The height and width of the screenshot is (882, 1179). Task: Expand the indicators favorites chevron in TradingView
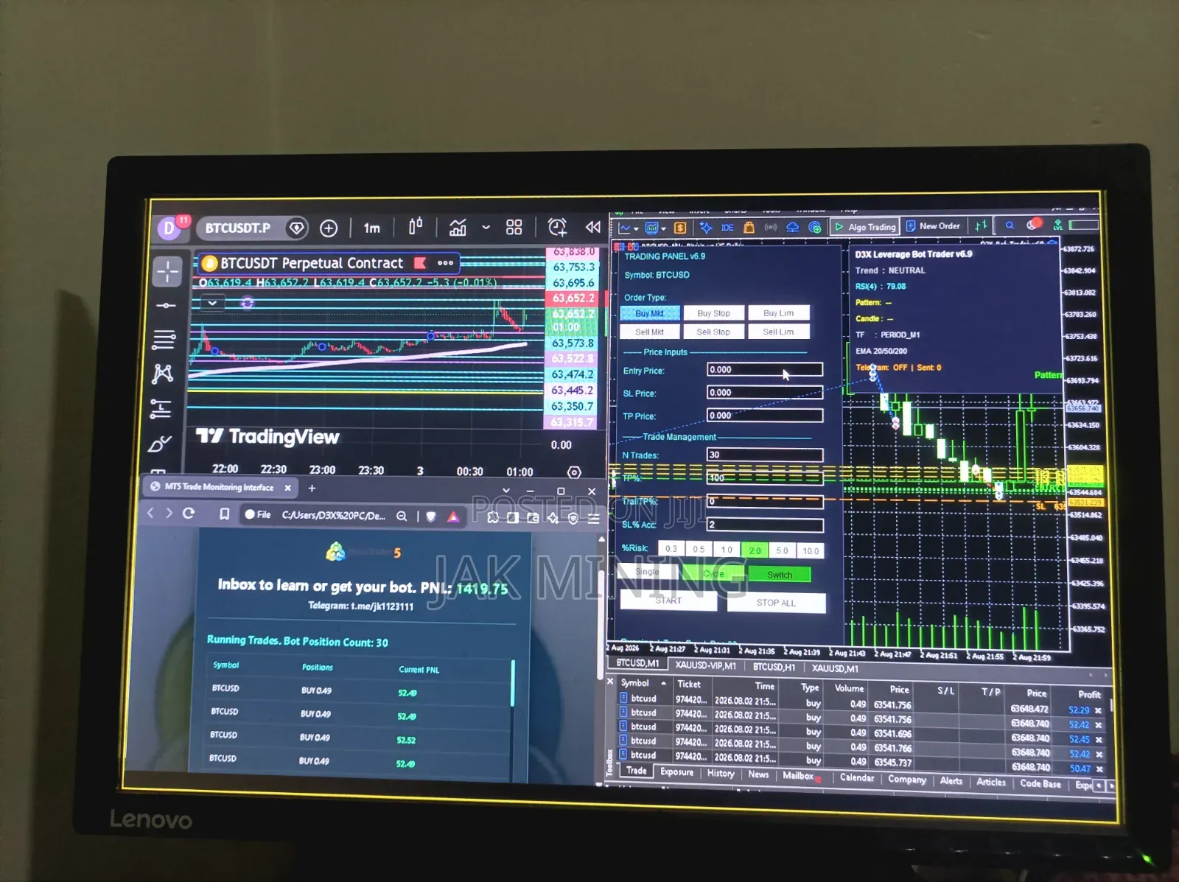486,228
